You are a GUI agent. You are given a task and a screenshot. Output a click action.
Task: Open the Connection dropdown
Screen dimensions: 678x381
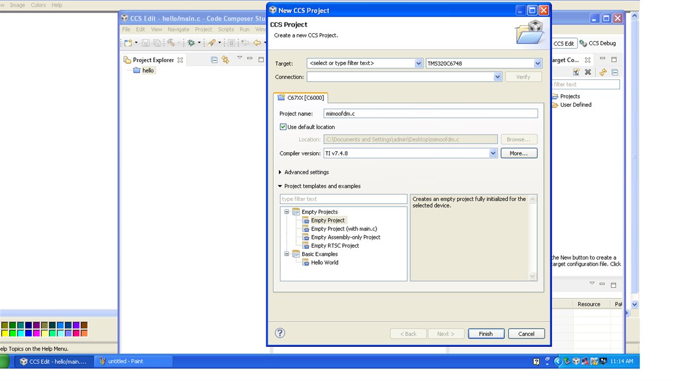[498, 77]
